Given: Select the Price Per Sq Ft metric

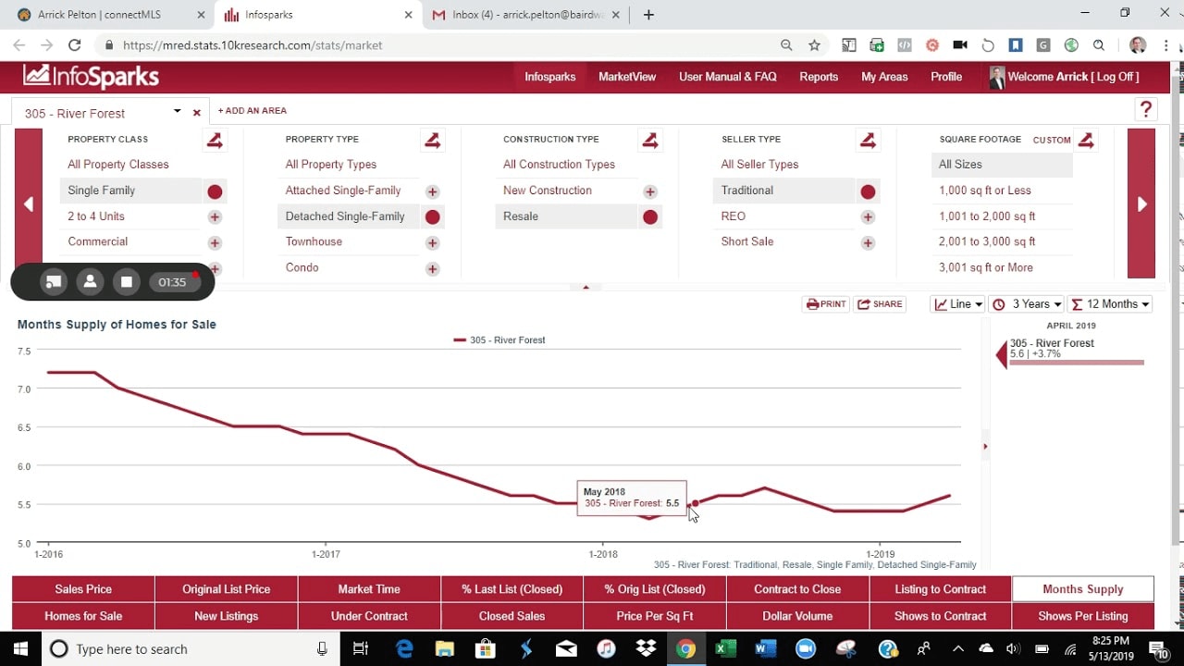Looking at the screenshot, I should (x=655, y=616).
